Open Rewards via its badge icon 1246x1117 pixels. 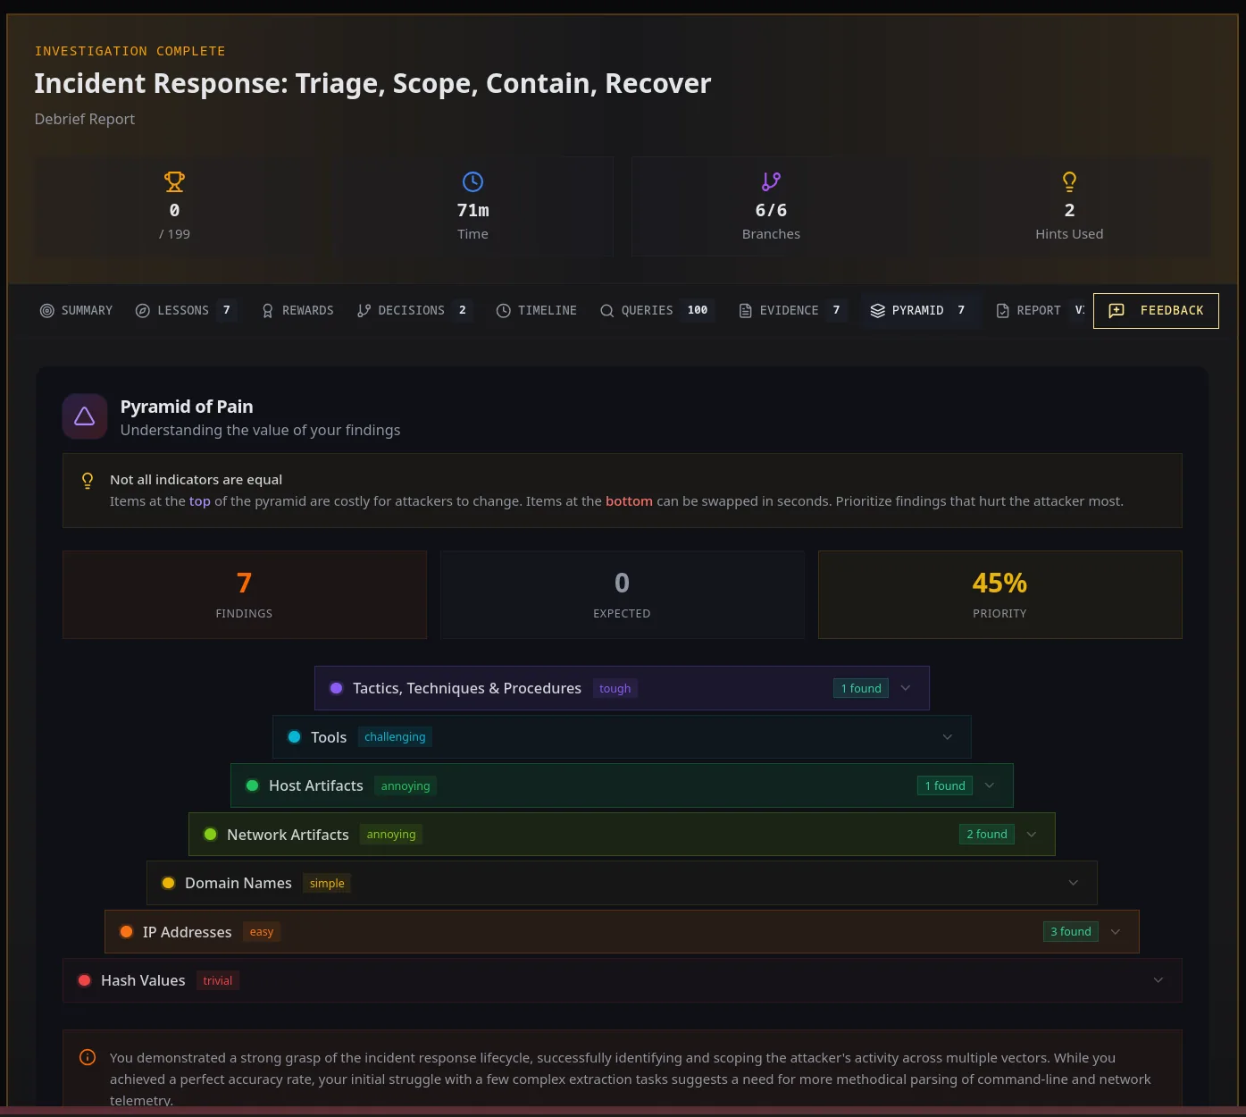click(x=268, y=310)
